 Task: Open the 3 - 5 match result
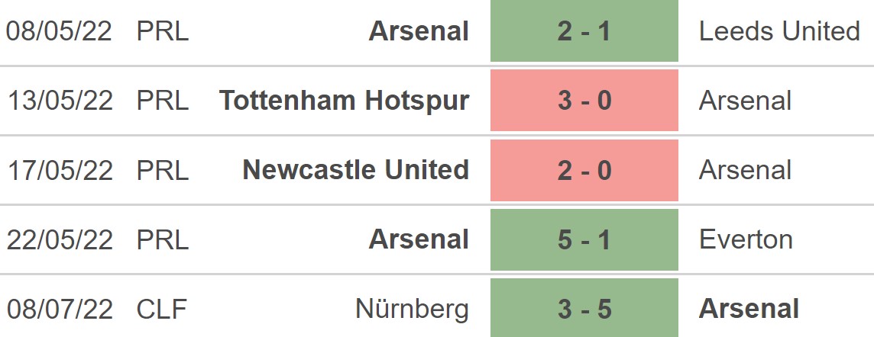coord(584,309)
